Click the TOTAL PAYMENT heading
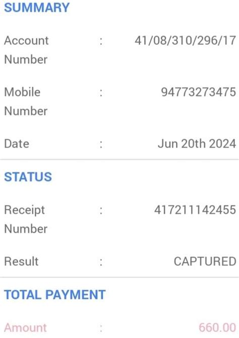The height and width of the screenshot is (338, 239). click(x=55, y=295)
